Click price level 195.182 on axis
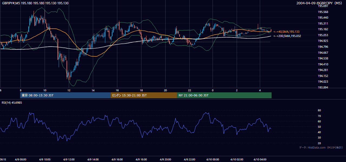This screenshot has width=346, height=162. tap(323, 29)
